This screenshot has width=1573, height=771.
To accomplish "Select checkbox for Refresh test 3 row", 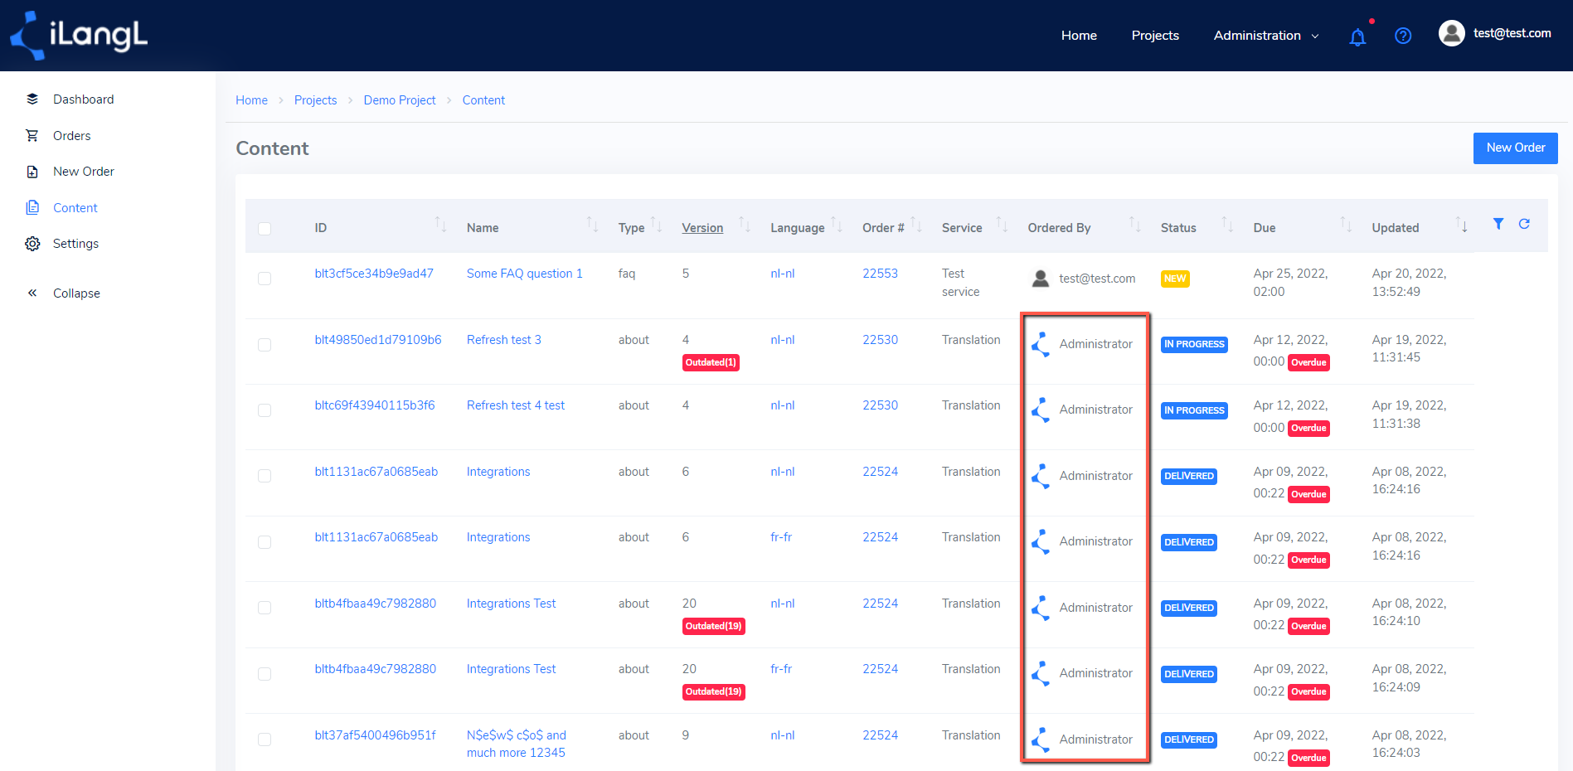I will click(x=265, y=345).
